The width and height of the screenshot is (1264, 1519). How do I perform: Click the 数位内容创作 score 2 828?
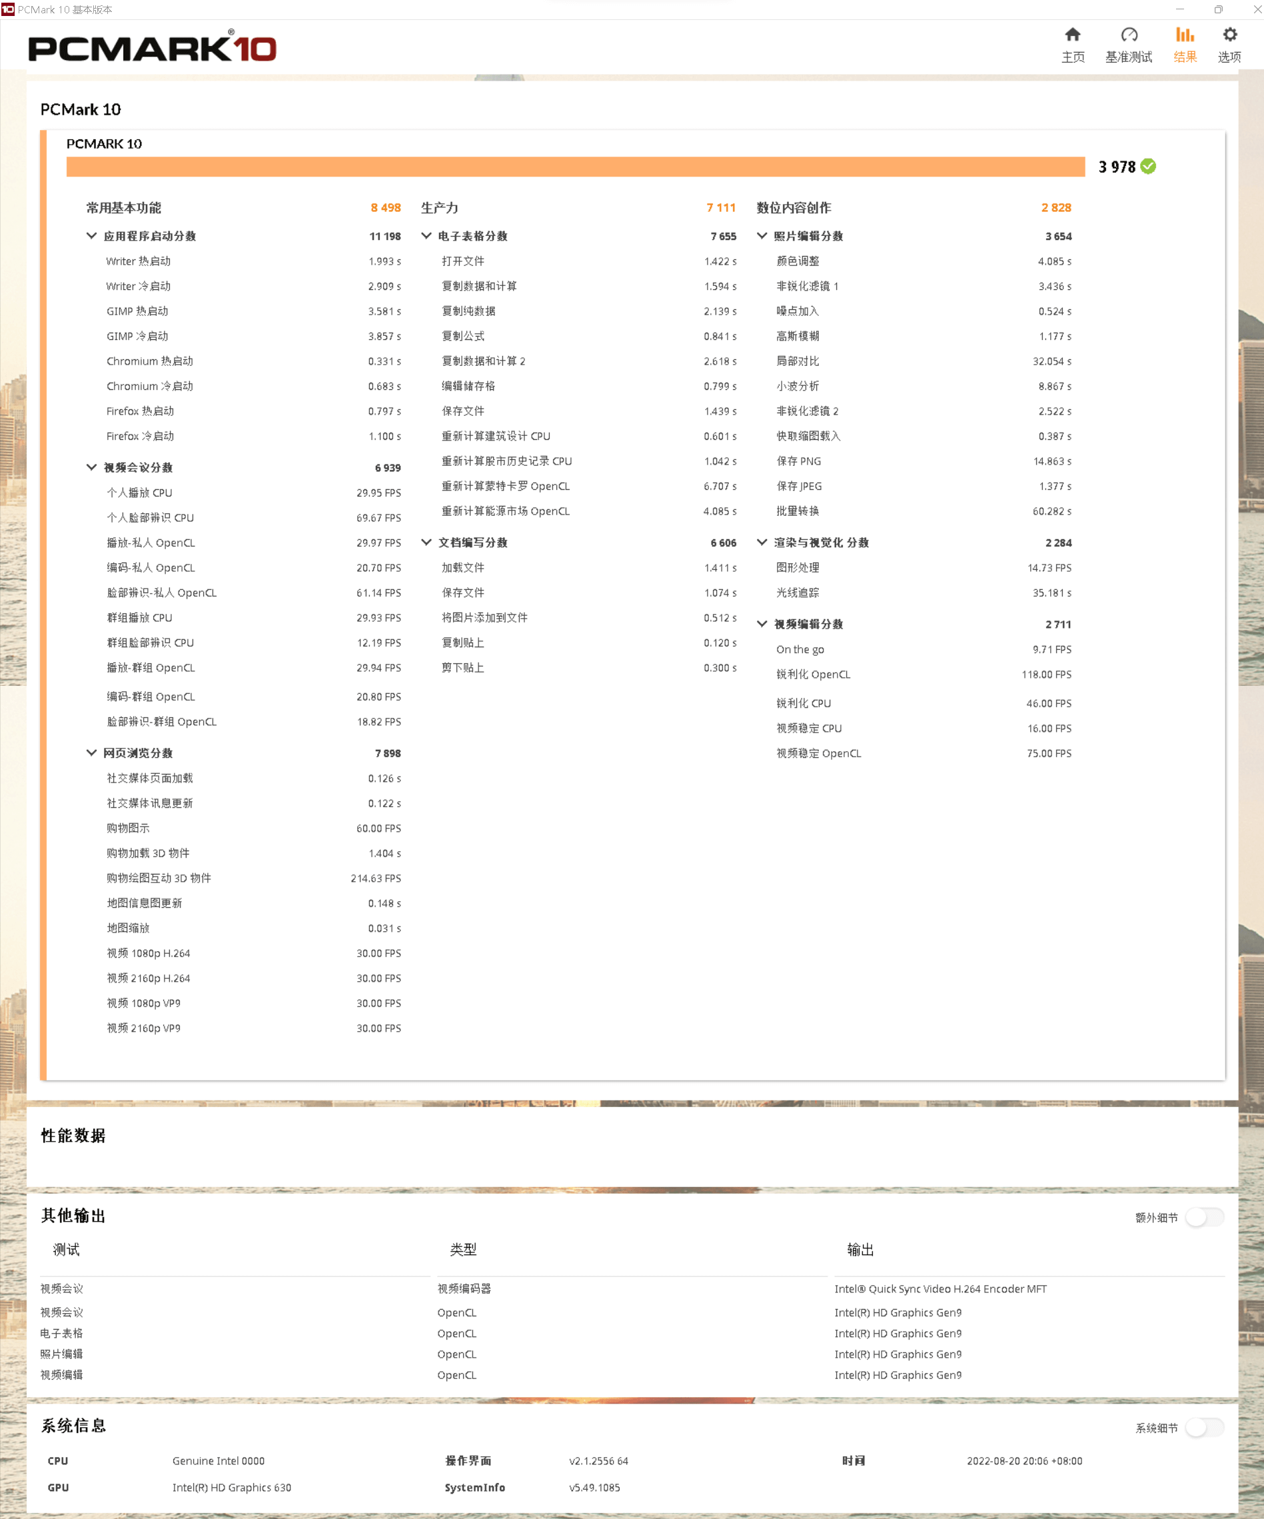pos(1055,207)
